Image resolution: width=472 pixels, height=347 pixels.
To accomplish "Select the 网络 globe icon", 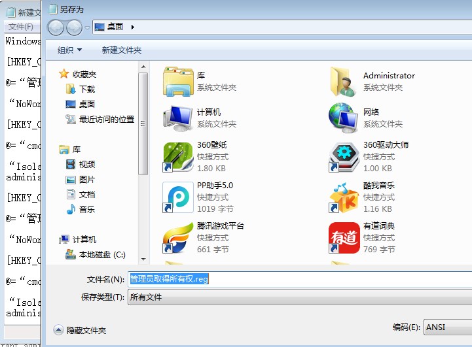I will [x=344, y=118].
